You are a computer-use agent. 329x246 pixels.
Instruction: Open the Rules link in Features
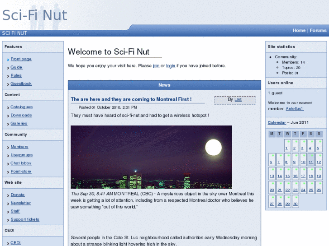(x=16, y=75)
